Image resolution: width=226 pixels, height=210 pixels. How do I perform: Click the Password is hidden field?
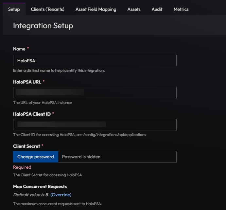tap(117, 157)
